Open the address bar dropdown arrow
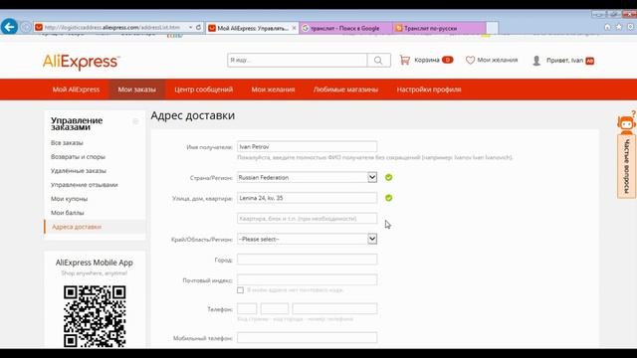The width and height of the screenshot is (637, 358). (x=190, y=27)
